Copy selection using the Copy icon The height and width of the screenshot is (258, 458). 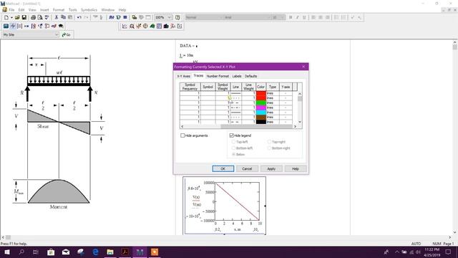pyautogui.click(x=63, y=17)
